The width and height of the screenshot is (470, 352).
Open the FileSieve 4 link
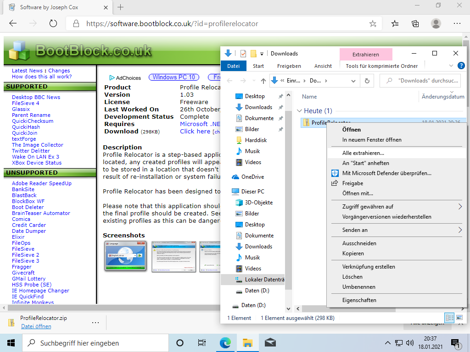[x=26, y=103]
